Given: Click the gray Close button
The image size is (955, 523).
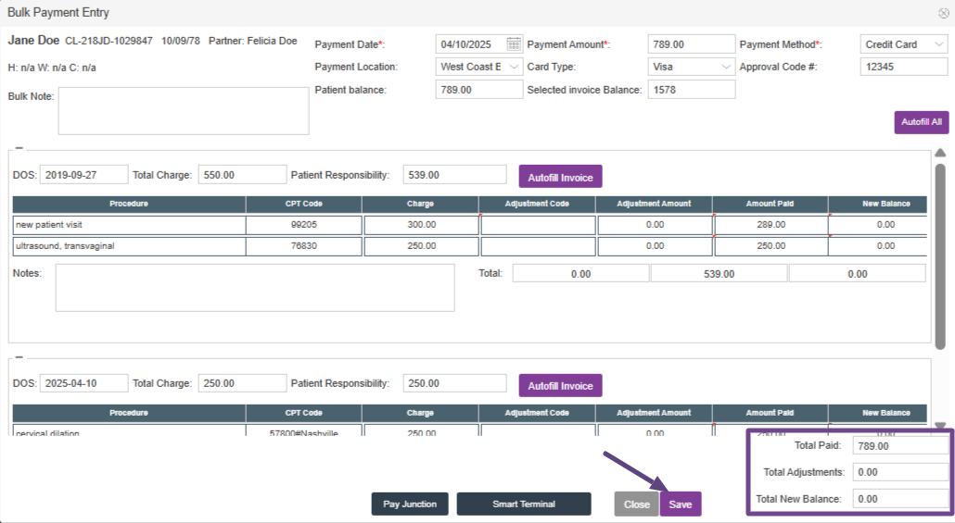Looking at the screenshot, I should pyautogui.click(x=636, y=504).
